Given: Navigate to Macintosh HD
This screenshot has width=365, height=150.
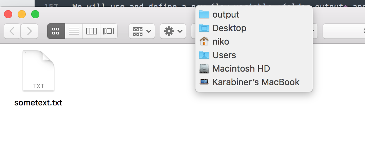Looking at the screenshot, I should 241,69.
